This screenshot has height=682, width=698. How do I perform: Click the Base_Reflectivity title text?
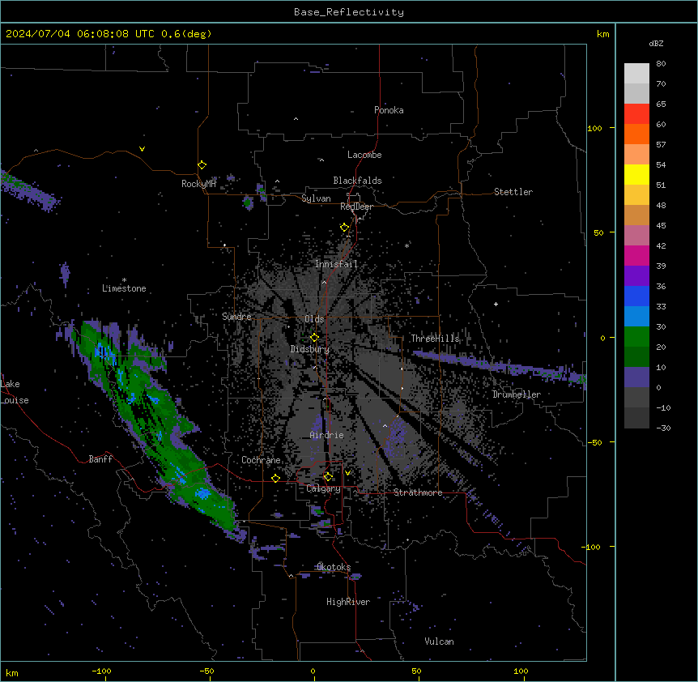click(x=349, y=12)
